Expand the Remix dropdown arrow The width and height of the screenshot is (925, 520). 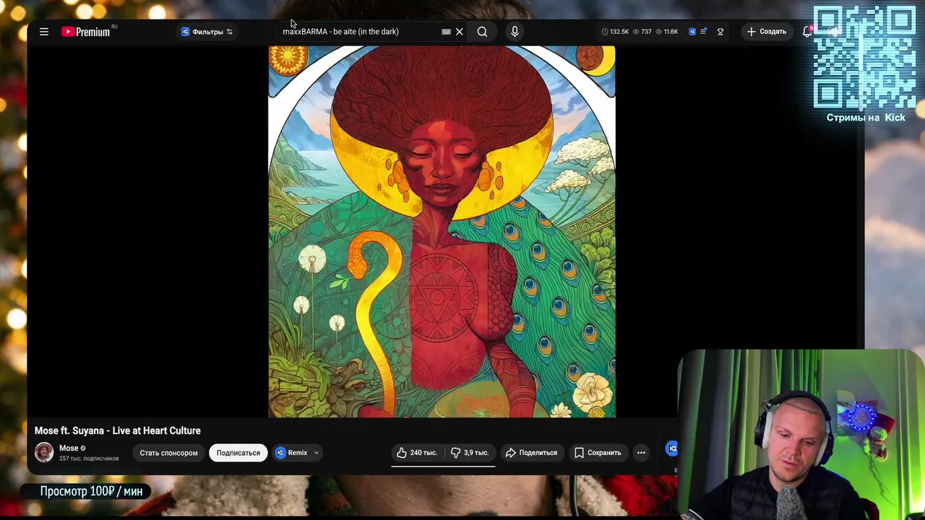tap(316, 453)
